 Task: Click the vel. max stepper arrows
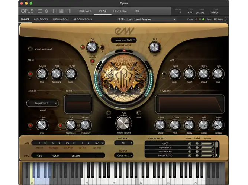pos(103,143)
